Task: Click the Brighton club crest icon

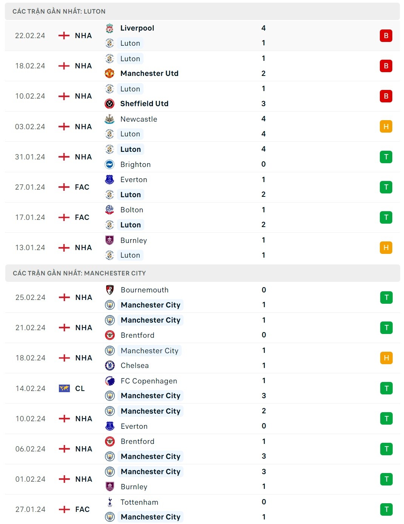Action: tap(109, 164)
